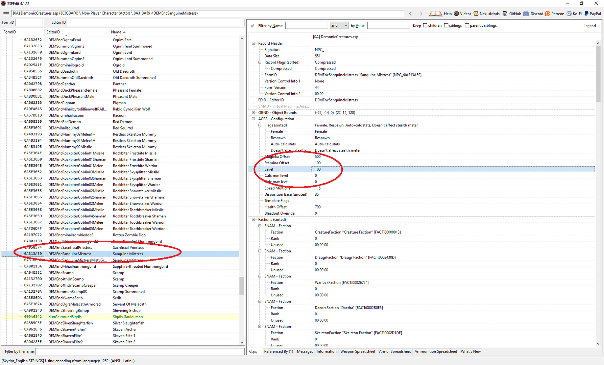This screenshot has width=604, height=365.
Task: Expand OBND - Object Bounds node
Action: (253, 113)
